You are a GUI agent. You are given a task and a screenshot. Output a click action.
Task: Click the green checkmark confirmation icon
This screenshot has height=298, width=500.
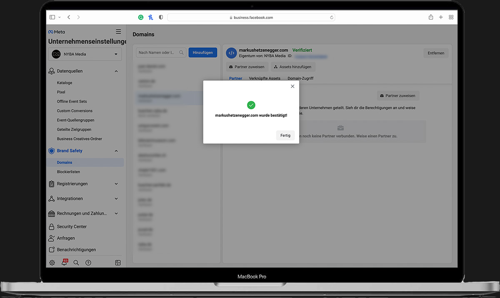pyautogui.click(x=251, y=105)
